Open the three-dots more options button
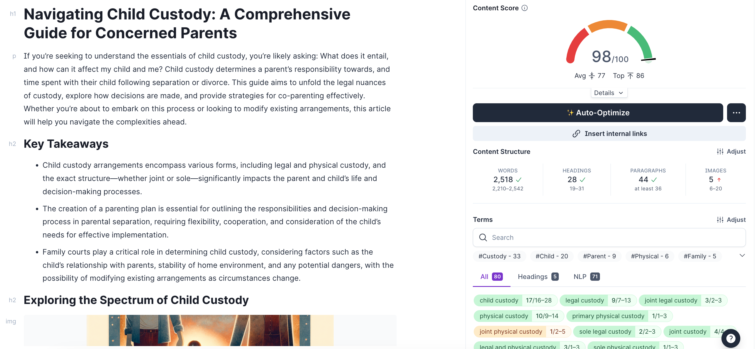This screenshot has height=349, width=755. pyautogui.click(x=736, y=113)
